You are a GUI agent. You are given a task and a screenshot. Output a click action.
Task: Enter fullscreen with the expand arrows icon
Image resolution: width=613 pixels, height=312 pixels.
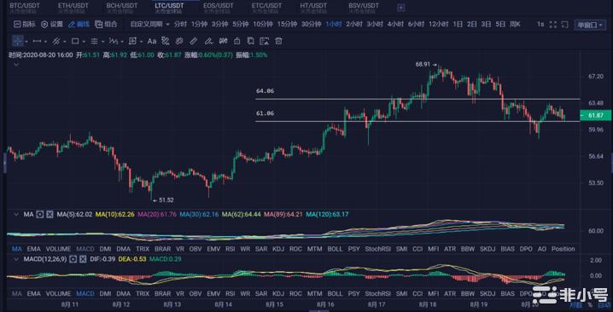click(x=552, y=24)
